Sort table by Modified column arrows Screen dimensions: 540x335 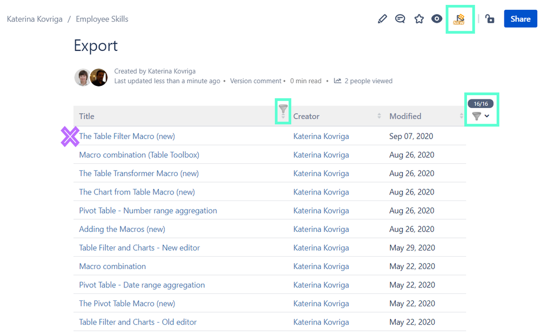pos(461,116)
